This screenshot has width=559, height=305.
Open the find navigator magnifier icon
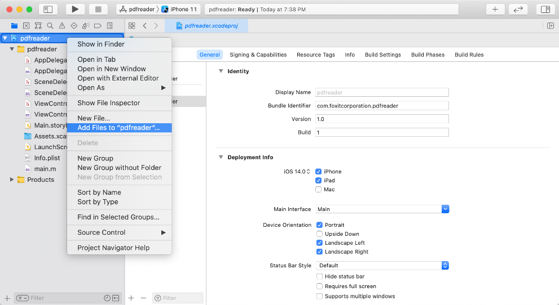(50, 26)
